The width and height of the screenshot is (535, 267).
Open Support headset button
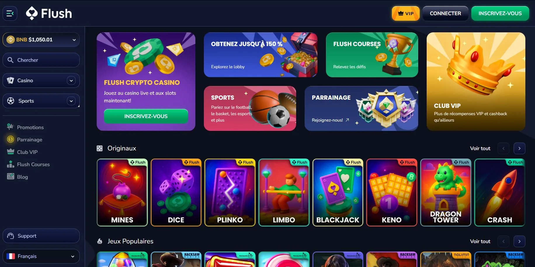click(x=41, y=236)
